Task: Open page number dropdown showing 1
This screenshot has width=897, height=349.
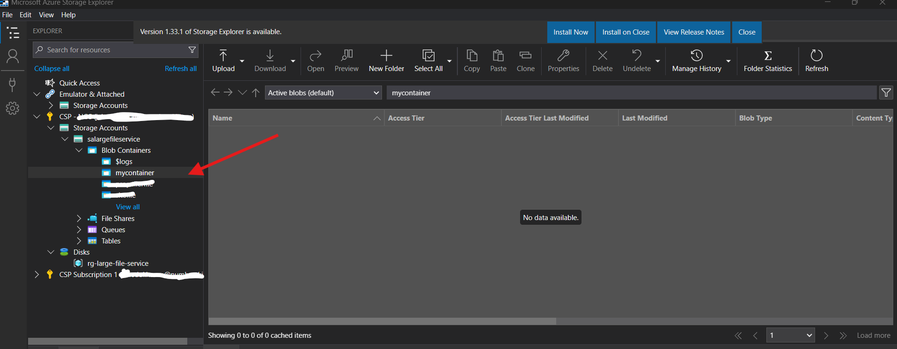Action: click(790, 335)
